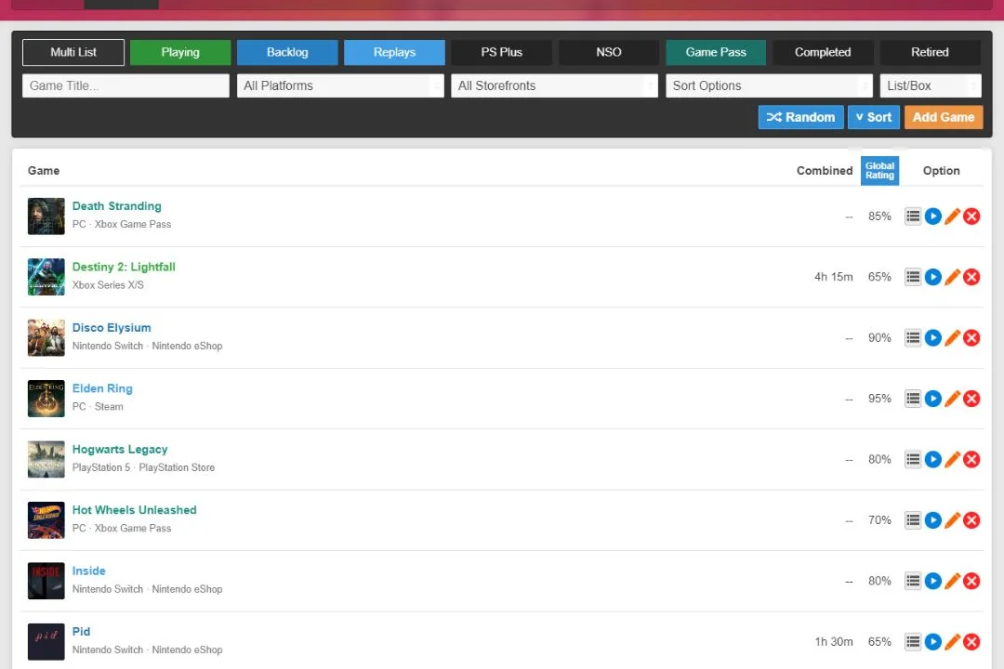Open list icon for Pid

pyautogui.click(x=913, y=642)
